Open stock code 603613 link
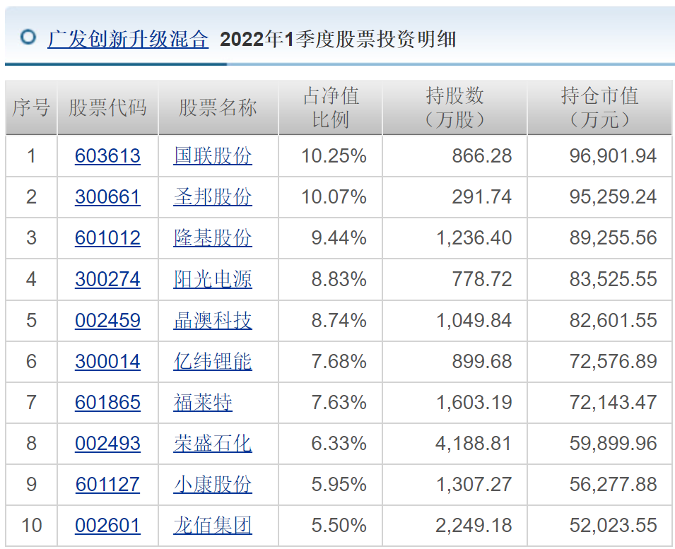This screenshot has height=549, width=675. click(x=107, y=155)
